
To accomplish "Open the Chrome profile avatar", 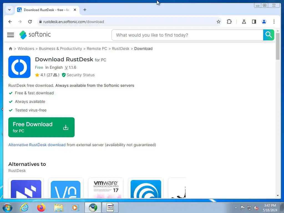I will [x=264, y=22].
